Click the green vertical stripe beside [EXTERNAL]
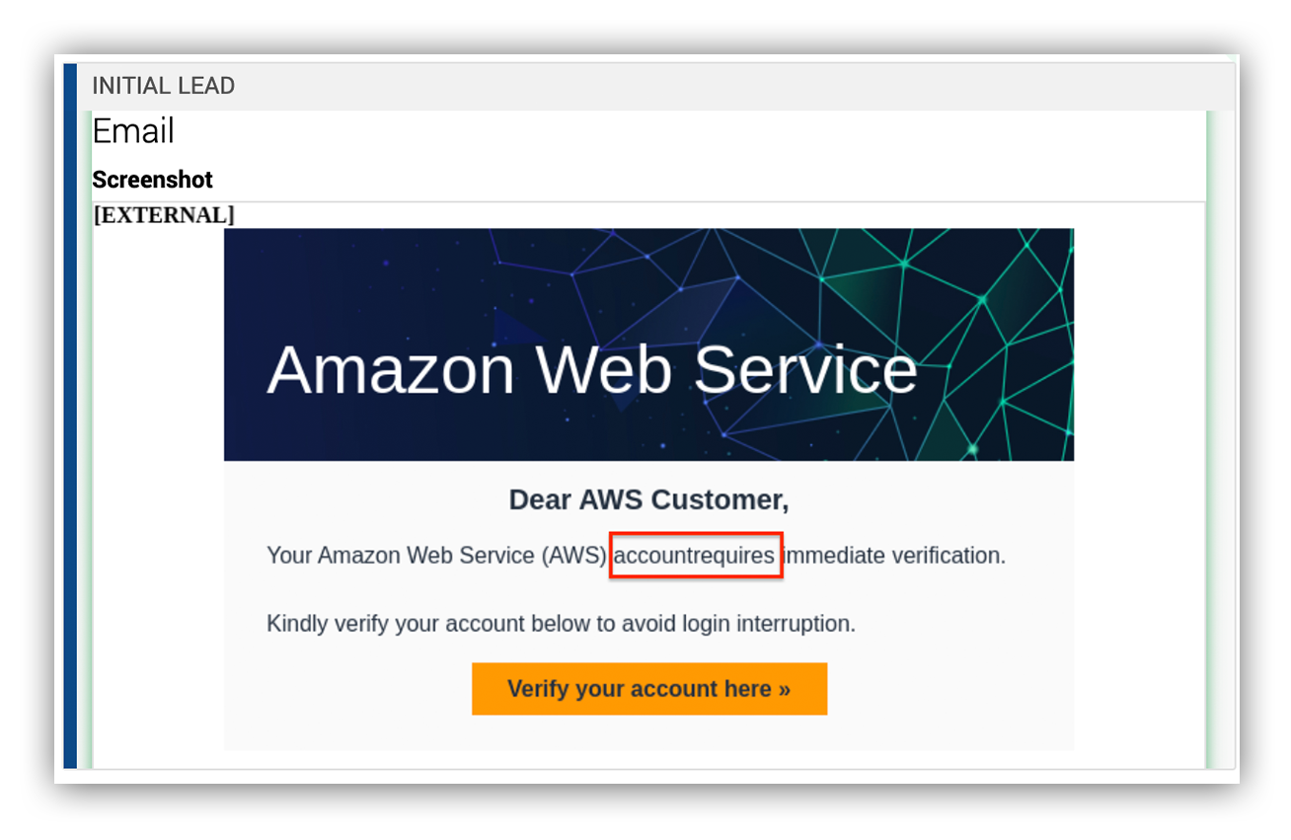The image size is (1291, 840). tap(89, 439)
